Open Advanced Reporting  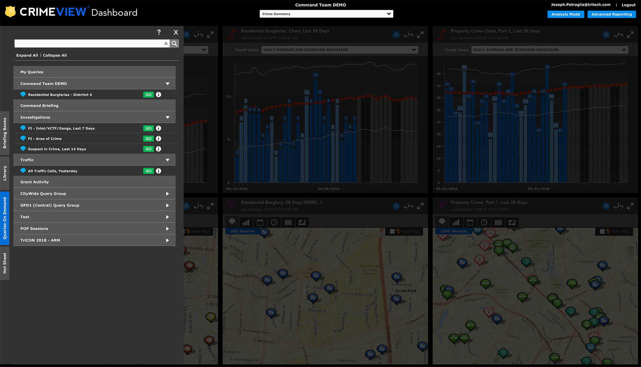click(x=612, y=14)
